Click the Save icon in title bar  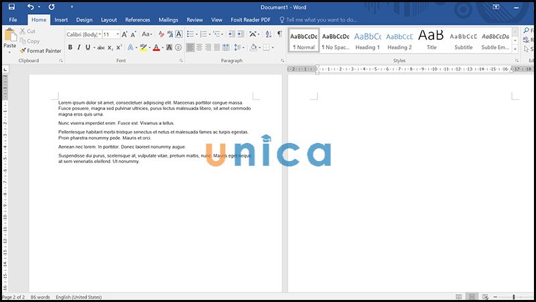click(12, 7)
